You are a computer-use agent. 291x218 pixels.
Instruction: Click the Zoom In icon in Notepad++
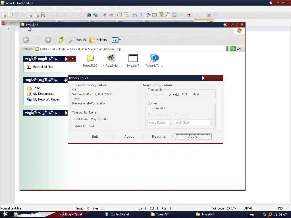point(105,15)
